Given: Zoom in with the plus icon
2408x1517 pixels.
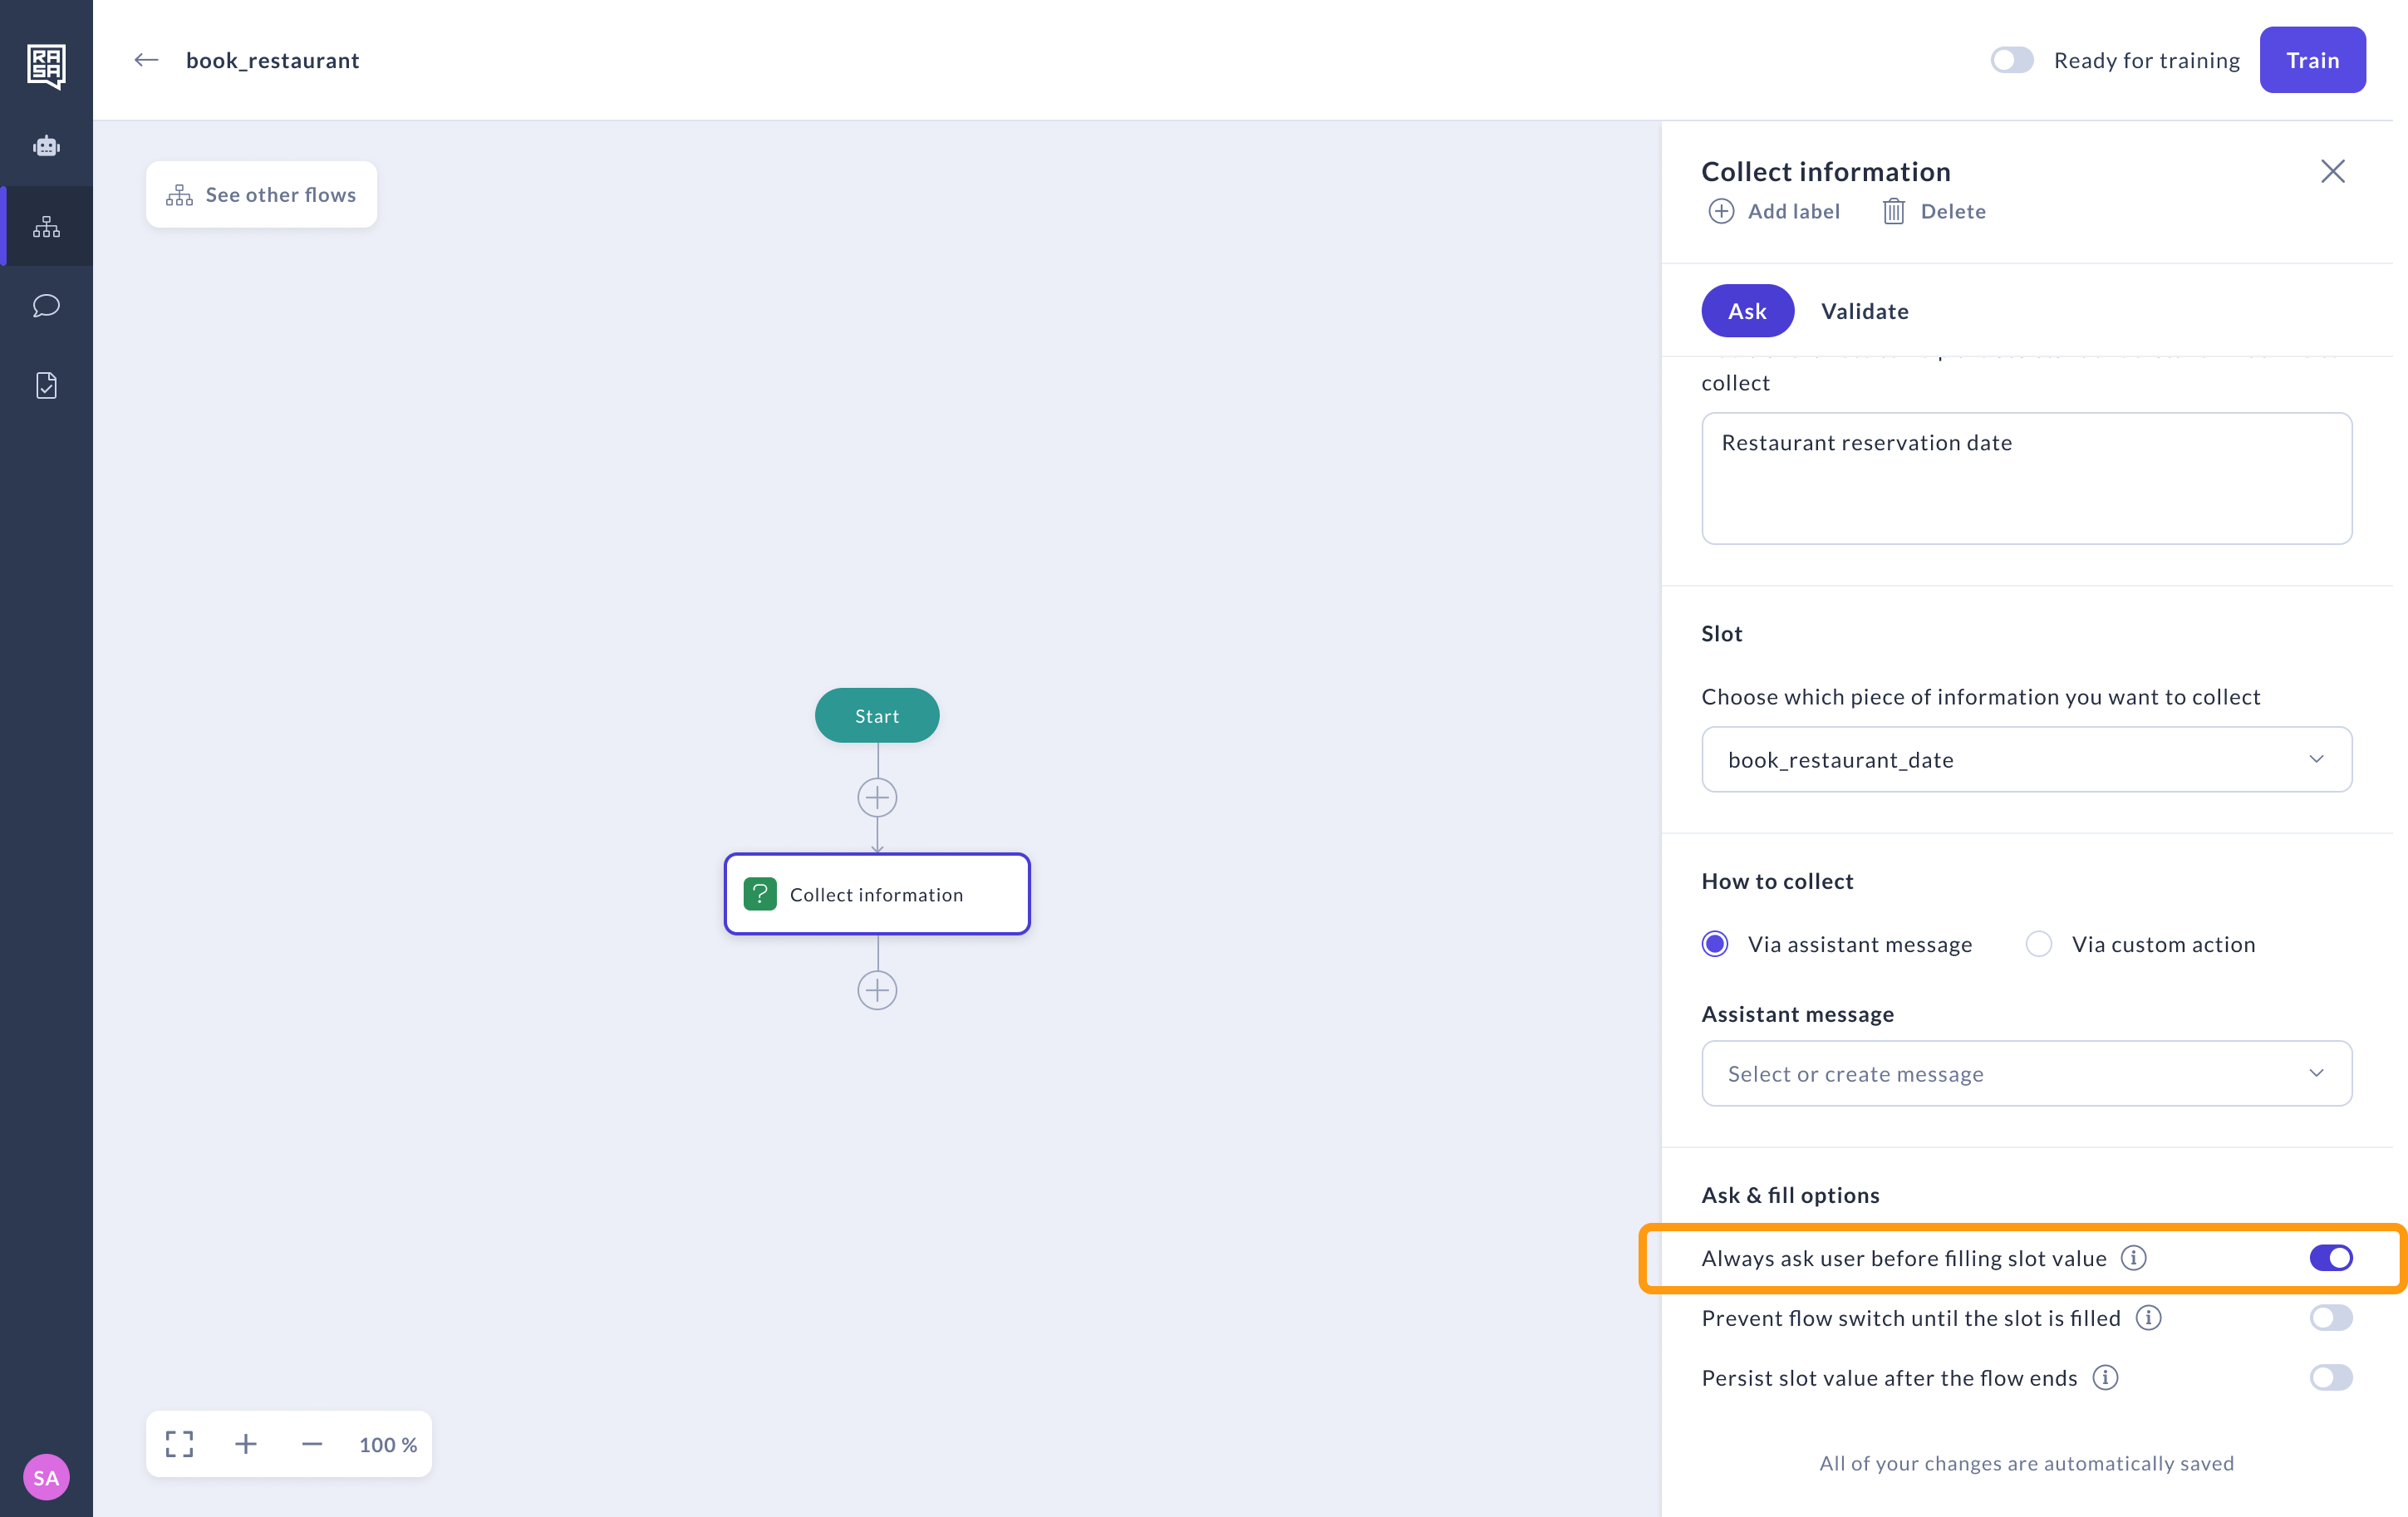Looking at the screenshot, I should [x=245, y=1444].
